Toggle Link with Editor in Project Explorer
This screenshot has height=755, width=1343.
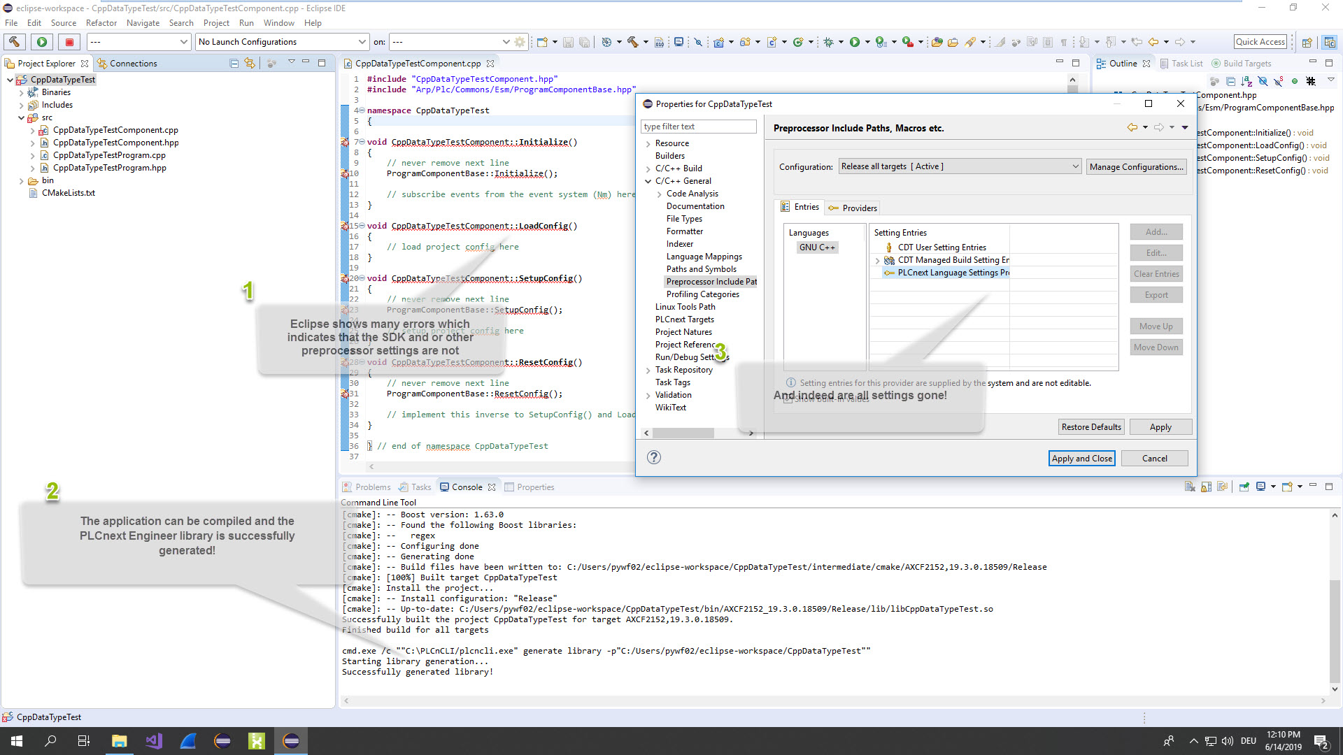(250, 63)
